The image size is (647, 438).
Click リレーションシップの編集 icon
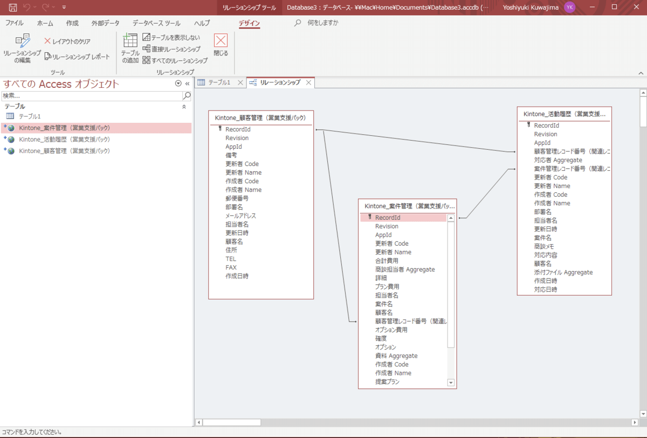click(23, 48)
